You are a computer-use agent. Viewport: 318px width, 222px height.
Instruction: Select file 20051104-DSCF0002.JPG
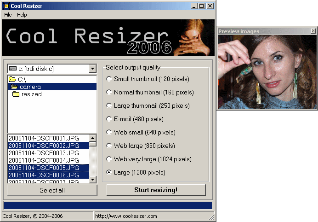(x=48, y=146)
